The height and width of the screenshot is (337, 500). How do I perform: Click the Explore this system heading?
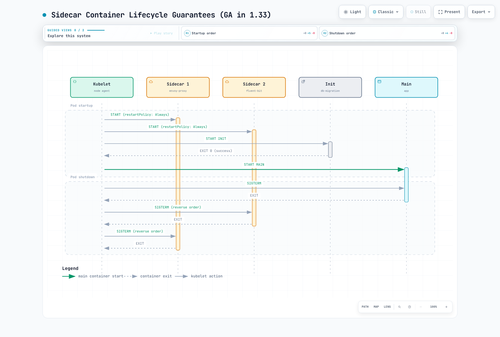pyautogui.click(x=69, y=36)
